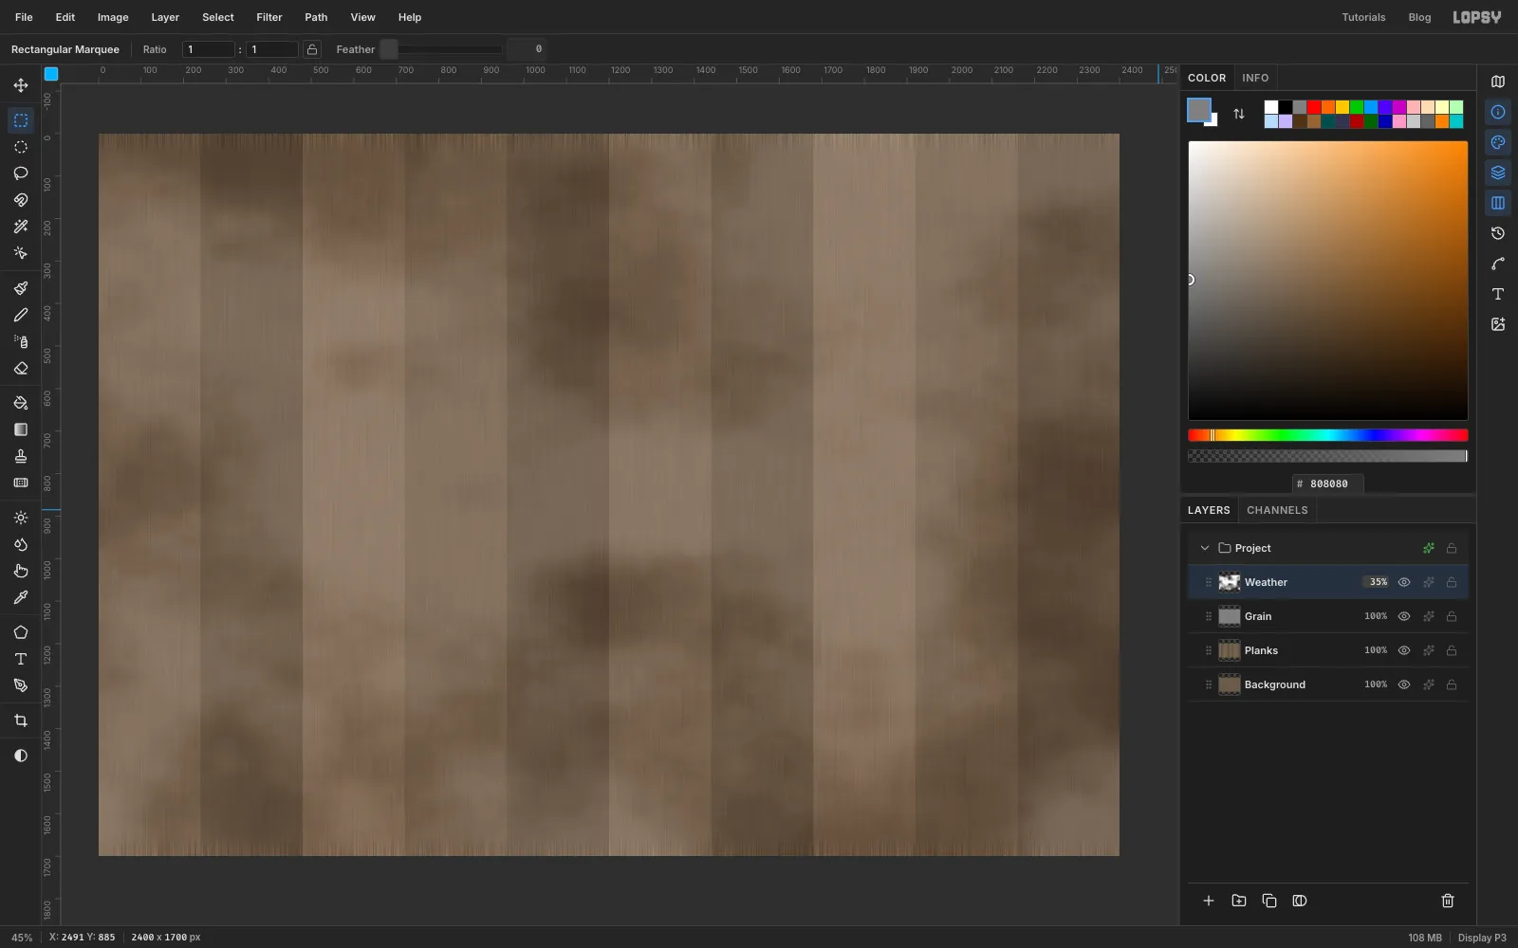1518x948 pixels.
Task: Select the Lasso tool
Action: click(21, 173)
